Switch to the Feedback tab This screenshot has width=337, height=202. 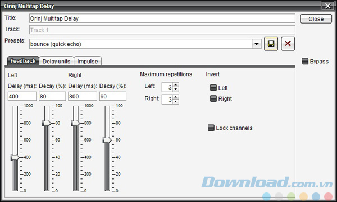tap(23, 61)
